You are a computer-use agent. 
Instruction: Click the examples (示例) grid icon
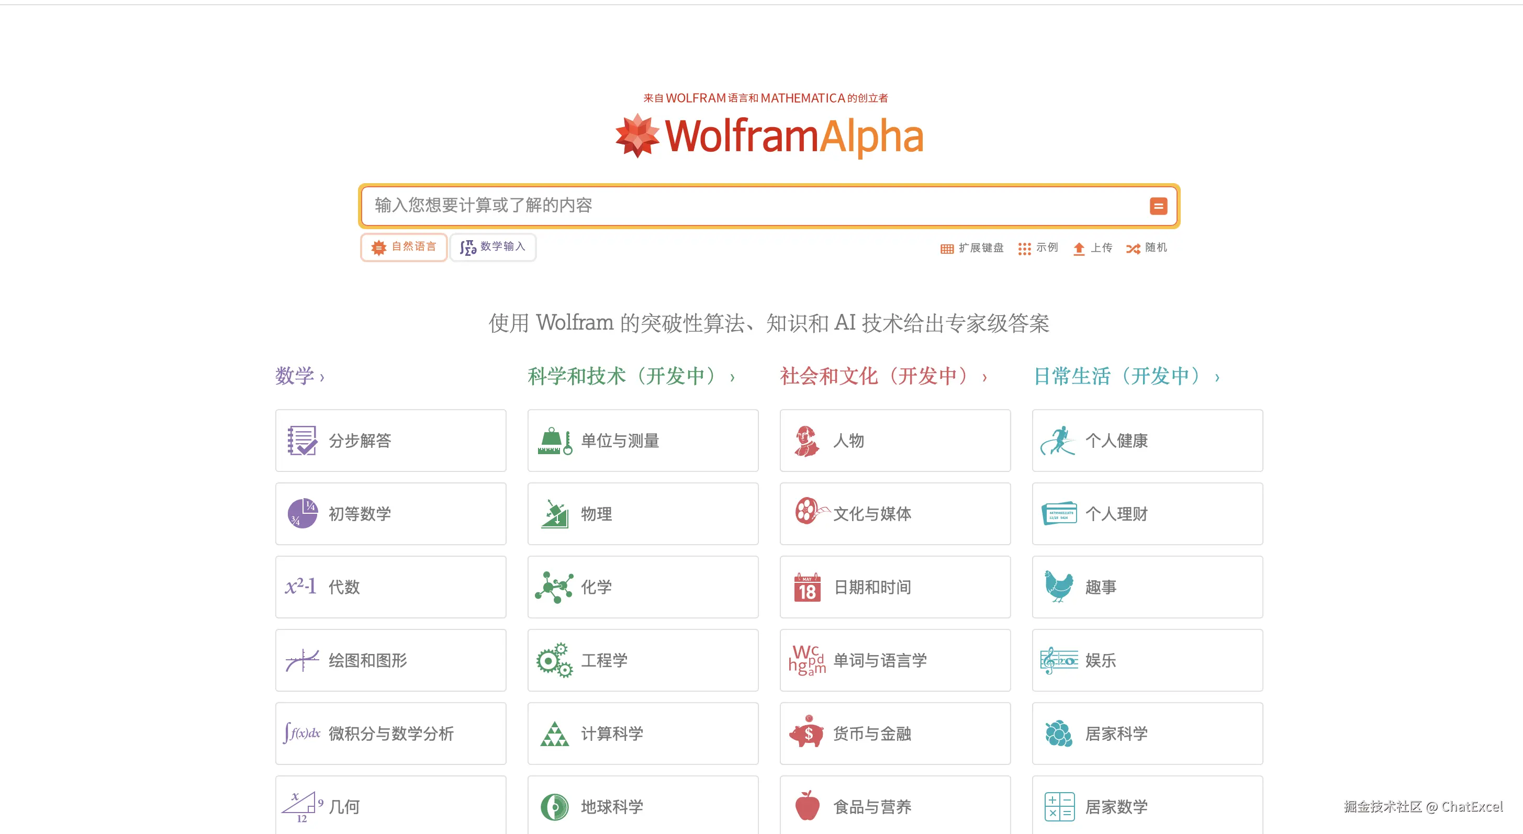[1024, 248]
